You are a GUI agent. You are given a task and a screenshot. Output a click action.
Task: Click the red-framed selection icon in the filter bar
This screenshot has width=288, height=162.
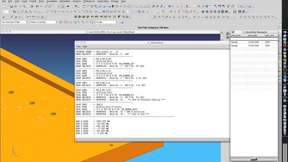tap(66, 22)
